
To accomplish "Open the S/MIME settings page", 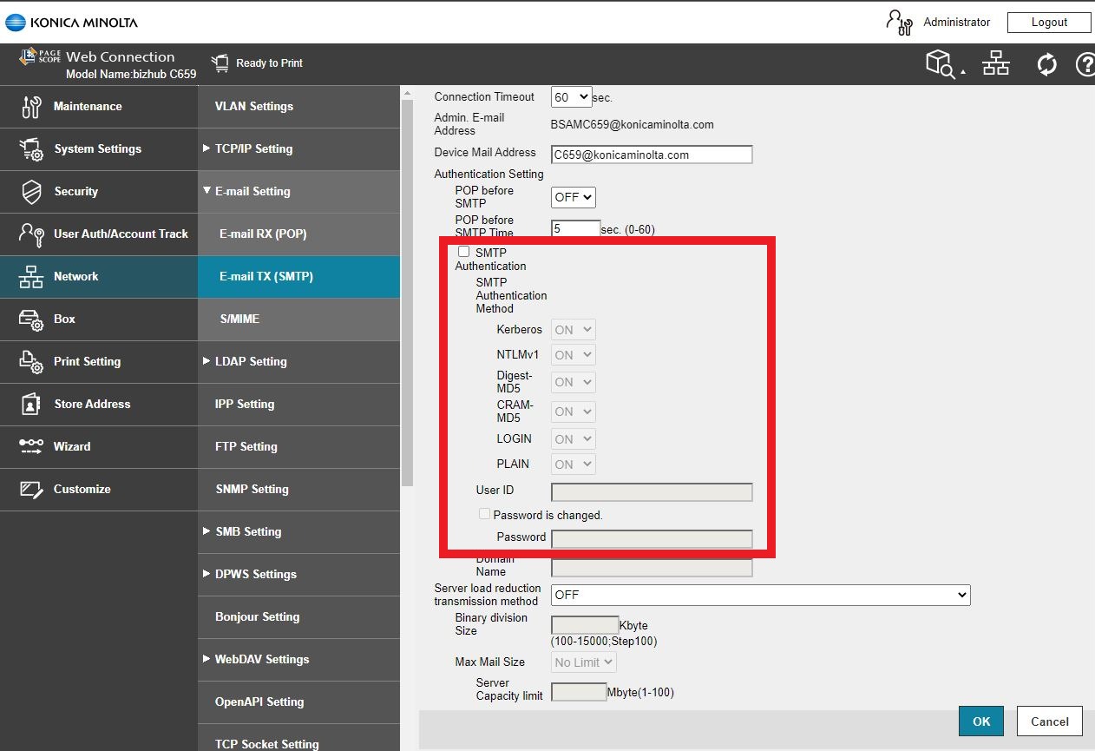I will coord(239,320).
